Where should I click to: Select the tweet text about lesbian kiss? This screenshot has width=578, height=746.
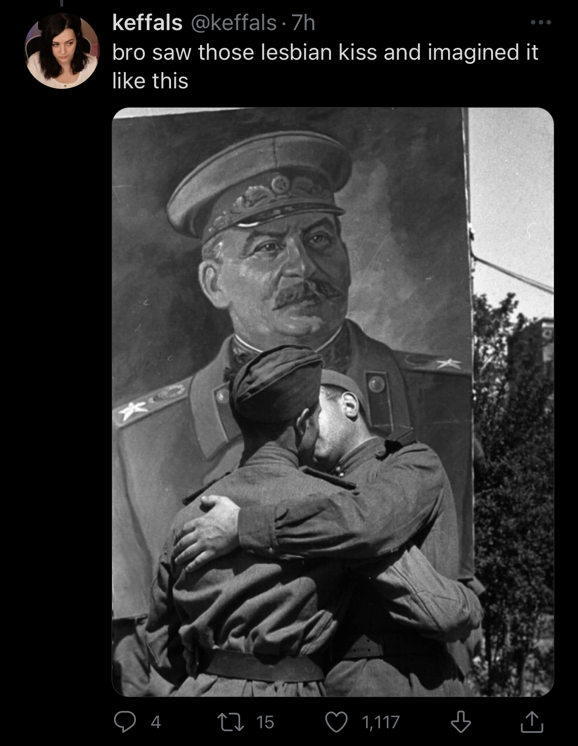325,66
